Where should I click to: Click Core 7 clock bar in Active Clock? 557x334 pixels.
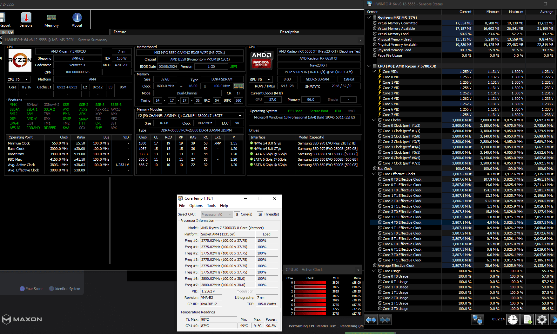click(x=310, y=314)
